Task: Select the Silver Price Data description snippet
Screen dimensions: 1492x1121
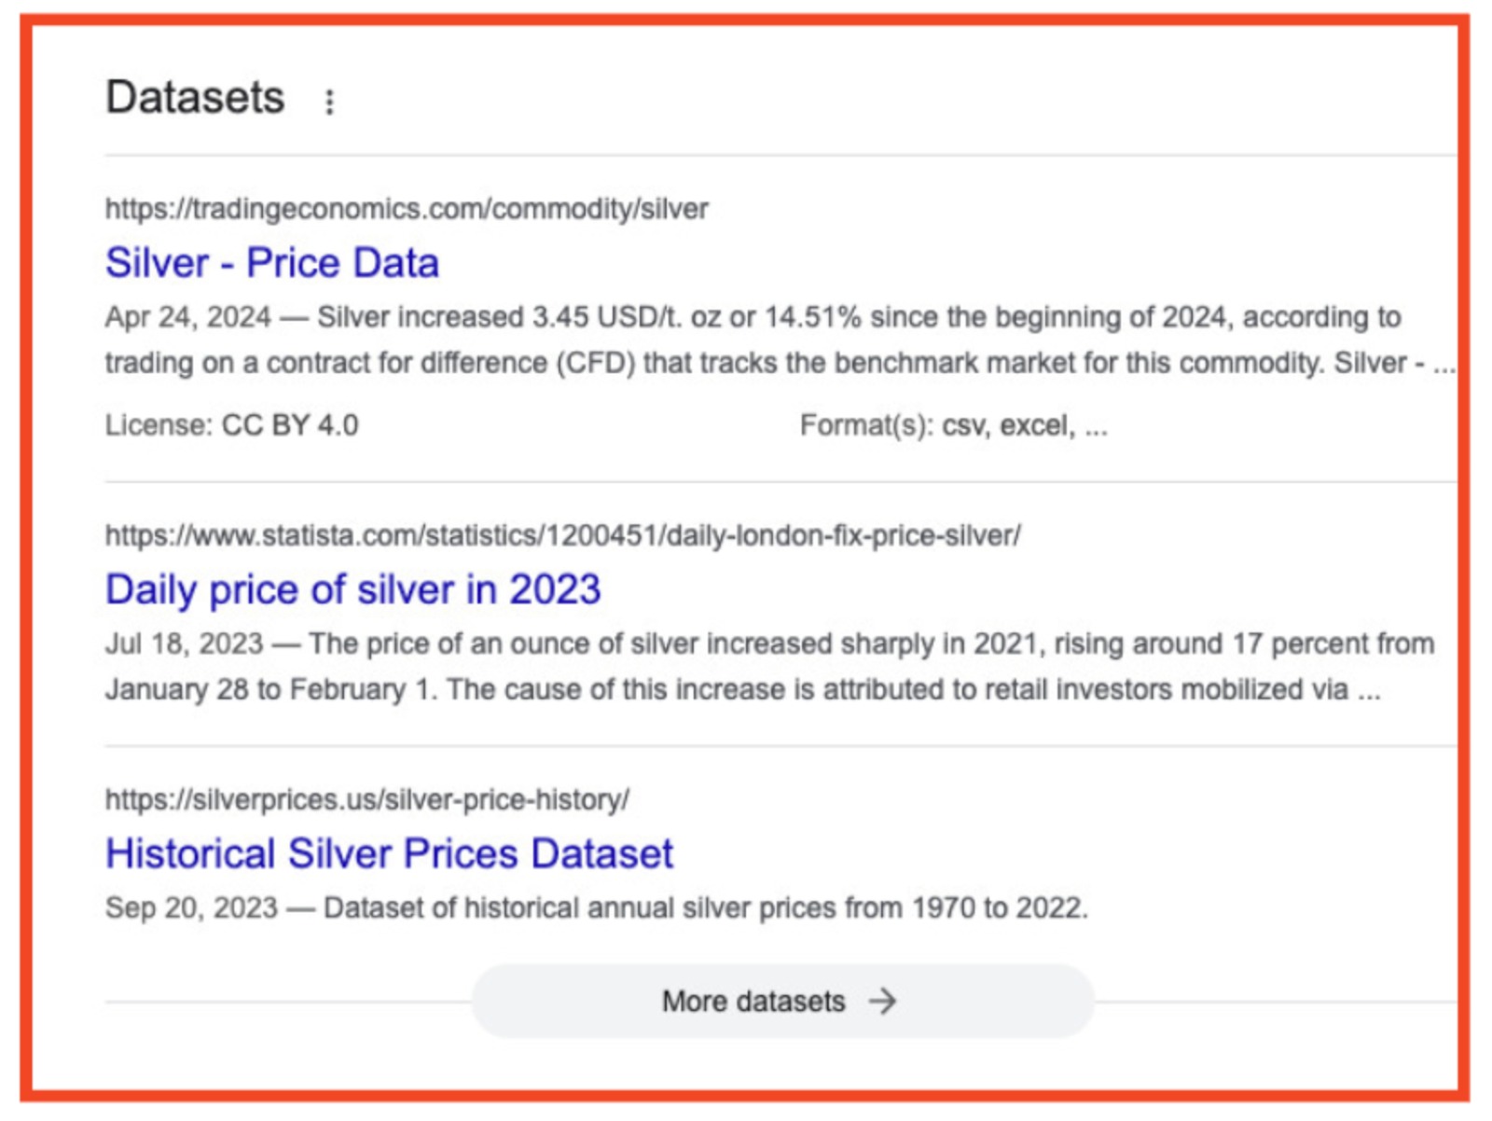Action: 746,339
